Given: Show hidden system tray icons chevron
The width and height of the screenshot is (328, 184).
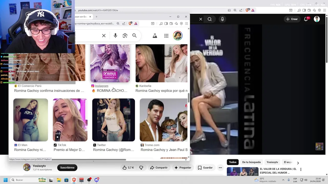Looking at the screenshot, I should [283, 180].
